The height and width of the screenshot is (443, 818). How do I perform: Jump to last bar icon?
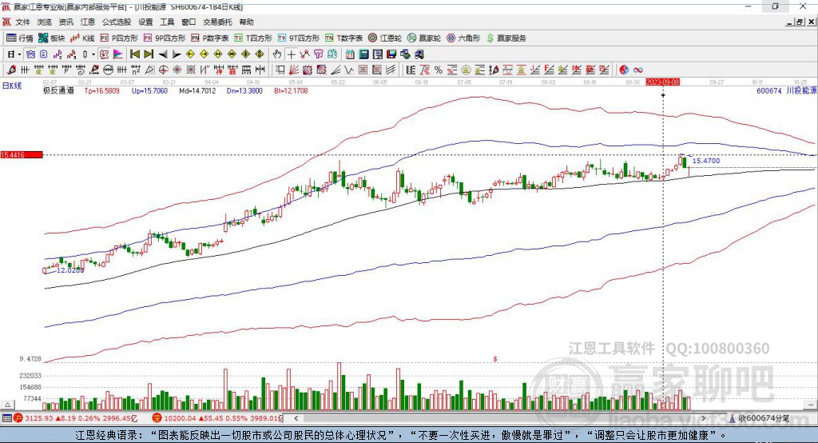click(149, 54)
